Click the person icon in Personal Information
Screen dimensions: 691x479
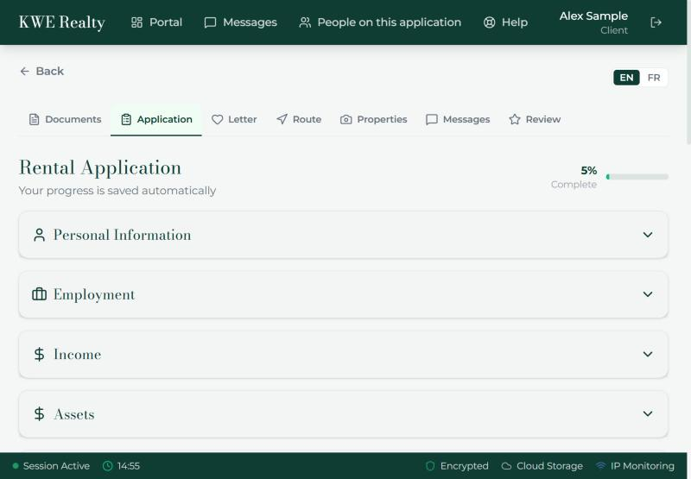[39, 235]
